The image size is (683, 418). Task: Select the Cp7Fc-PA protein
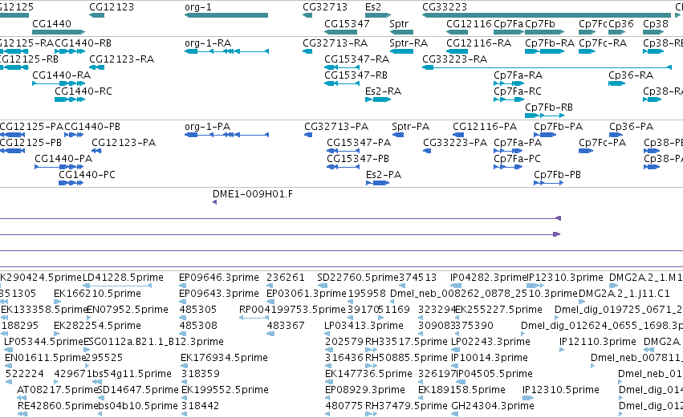pyautogui.click(x=603, y=142)
